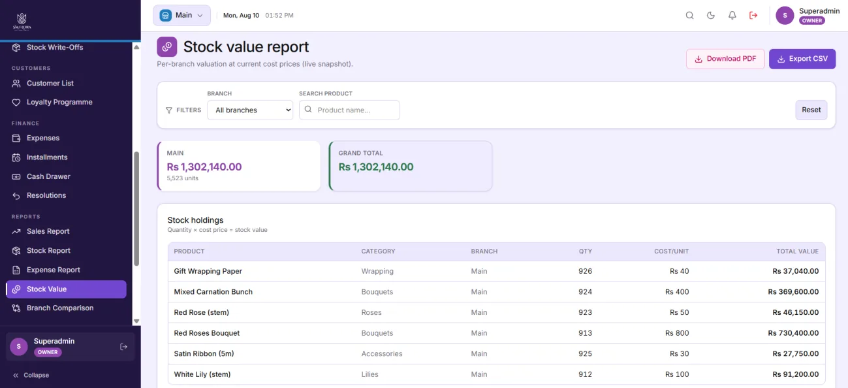Click the Filters funnel icon
The height and width of the screenshot is (388, 848).
pos(169,110)
